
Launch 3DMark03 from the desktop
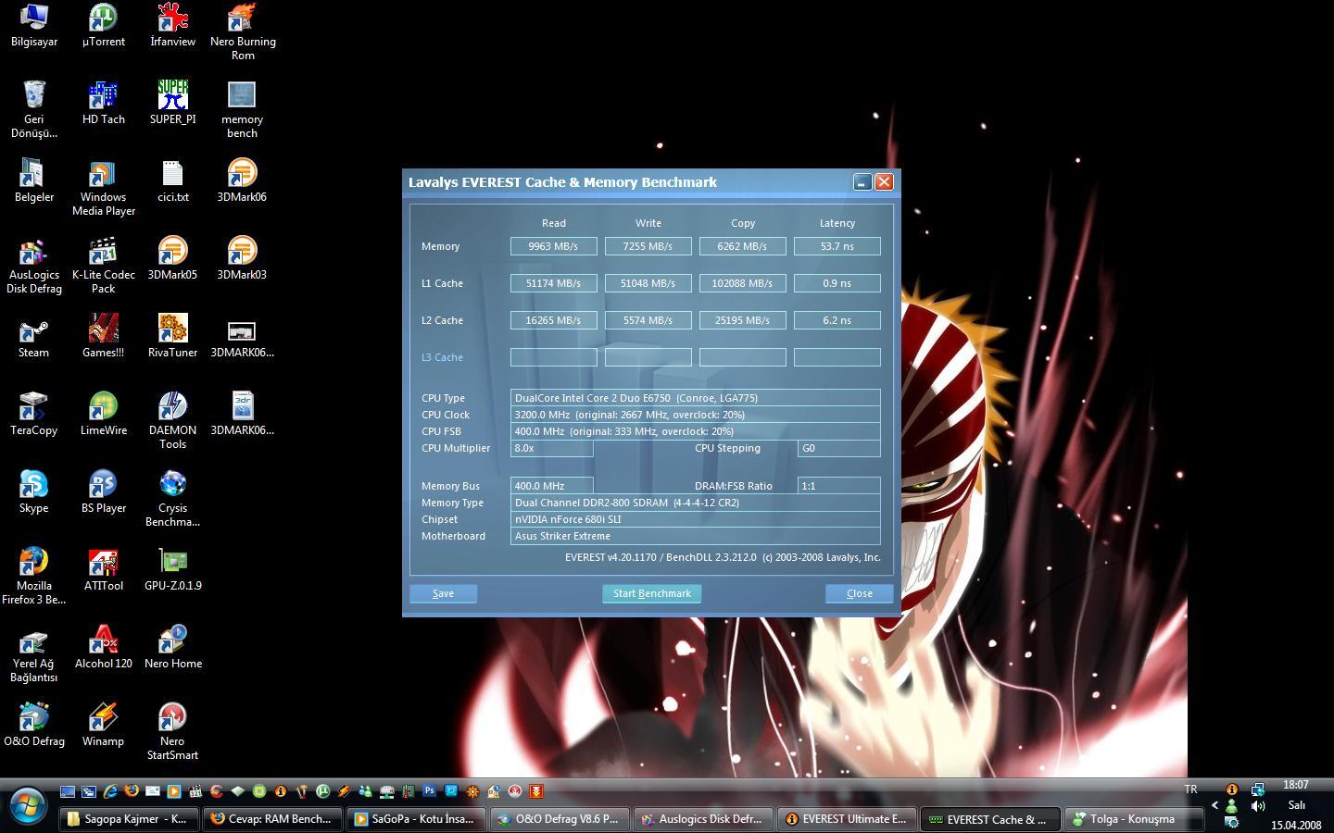242,258
